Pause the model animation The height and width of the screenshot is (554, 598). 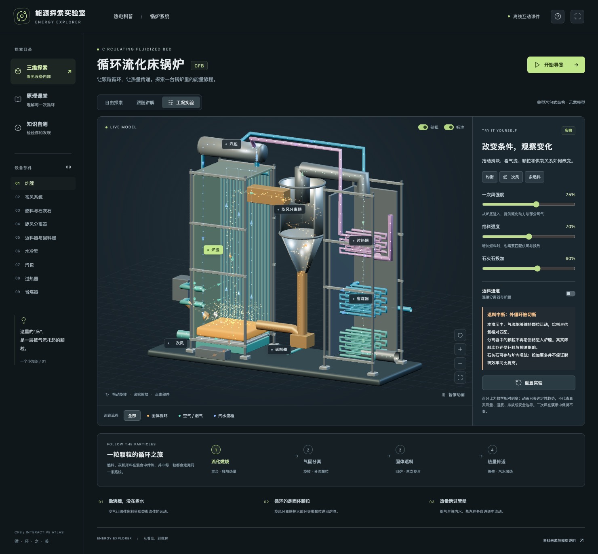[453, 395]
